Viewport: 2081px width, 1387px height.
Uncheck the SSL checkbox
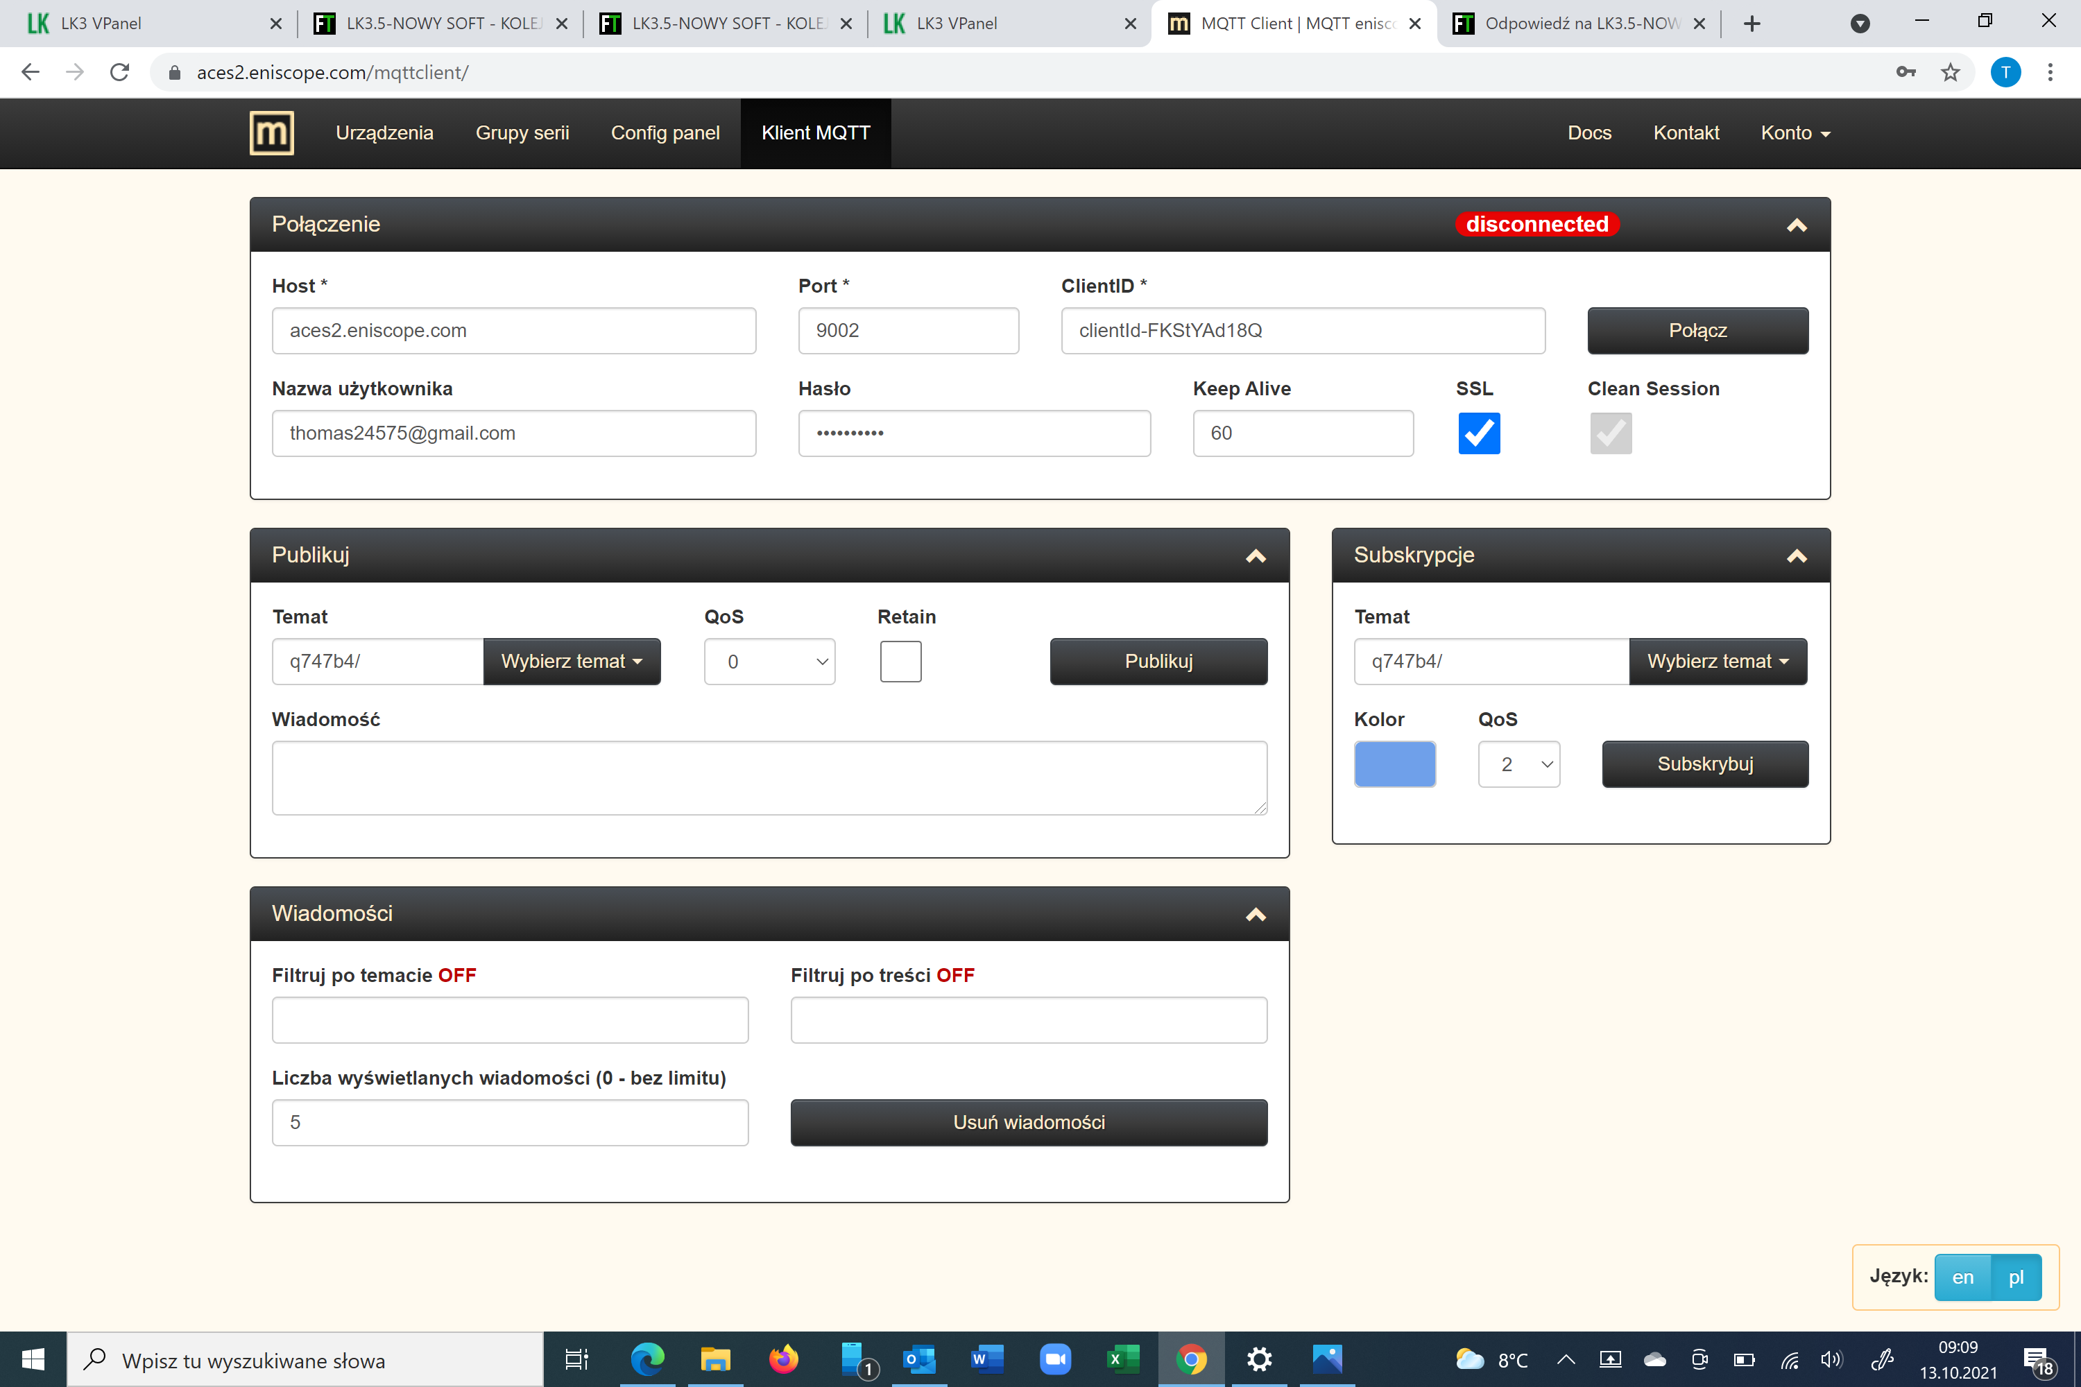click(1478, 433)
